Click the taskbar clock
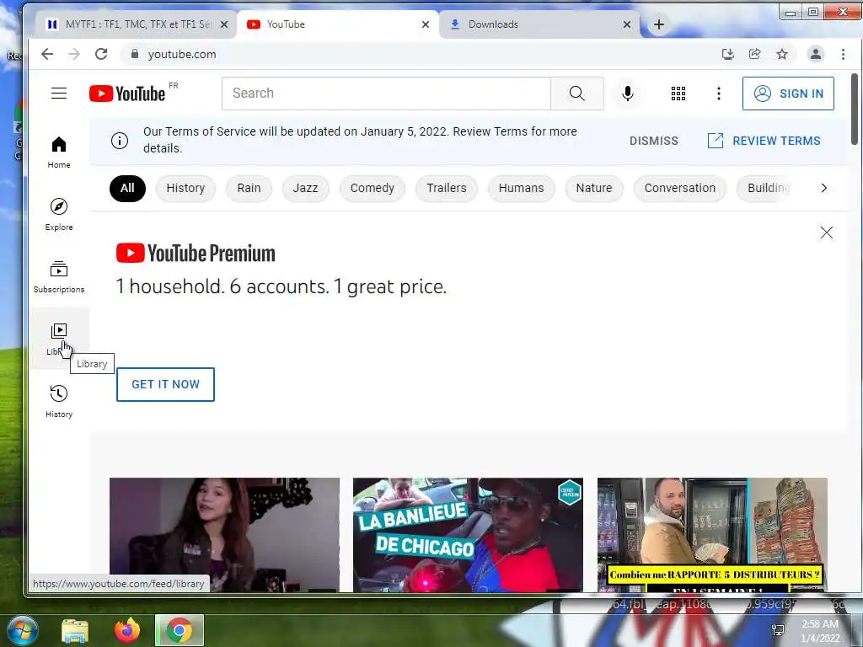 820,631
